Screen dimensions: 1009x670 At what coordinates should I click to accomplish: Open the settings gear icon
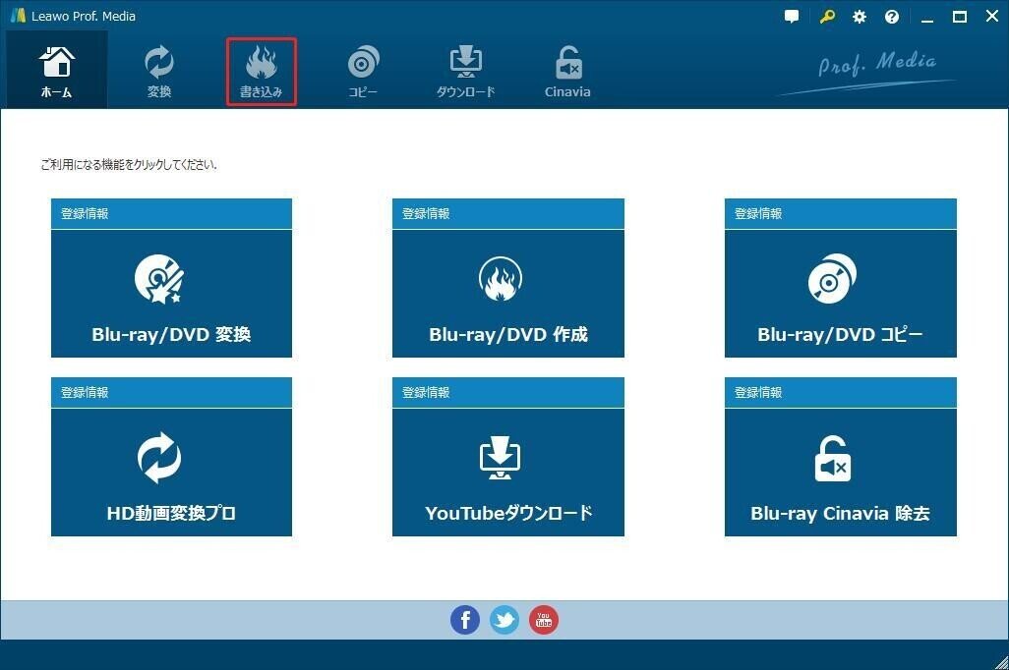[x=859, y=16]
